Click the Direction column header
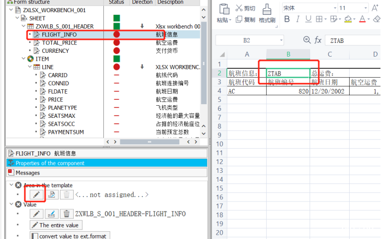The width and height of the screenshot is (381, 239). tap(142, 2)
